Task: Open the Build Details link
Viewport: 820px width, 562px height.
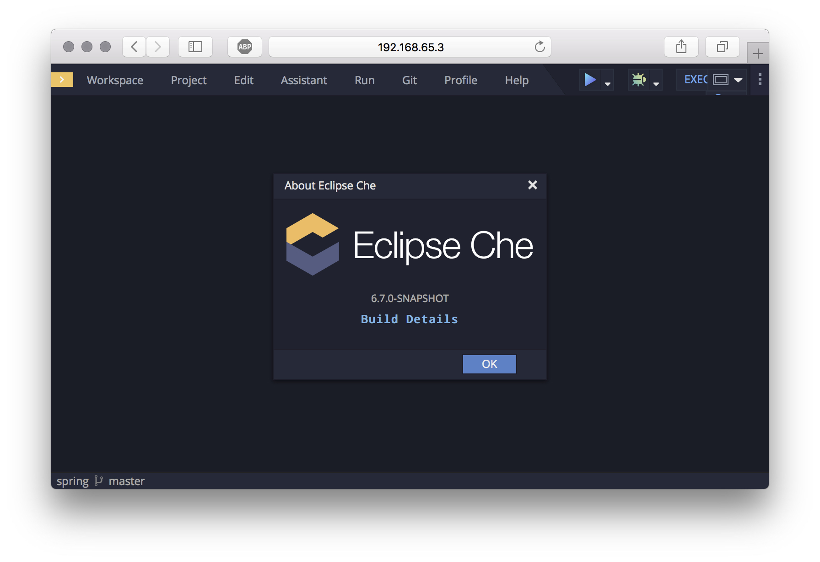Action: (410, 319)
